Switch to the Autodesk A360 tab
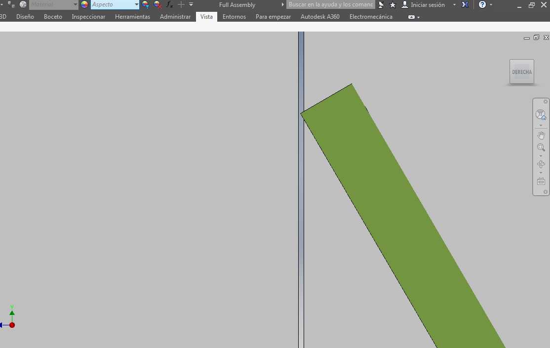The width and height of the screenshot is (550, 348). click(x=320, y=16)
